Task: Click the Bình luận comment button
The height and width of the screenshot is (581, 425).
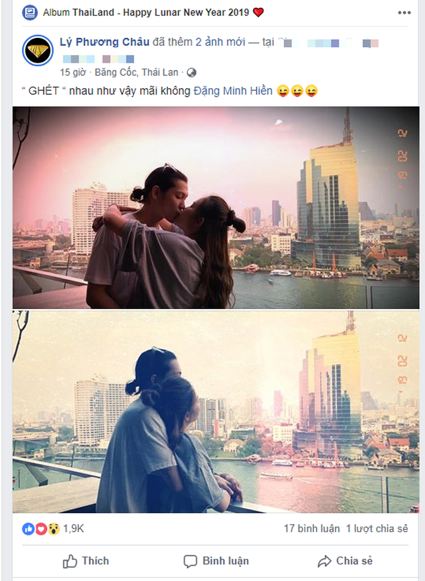Action: point(216,561)
